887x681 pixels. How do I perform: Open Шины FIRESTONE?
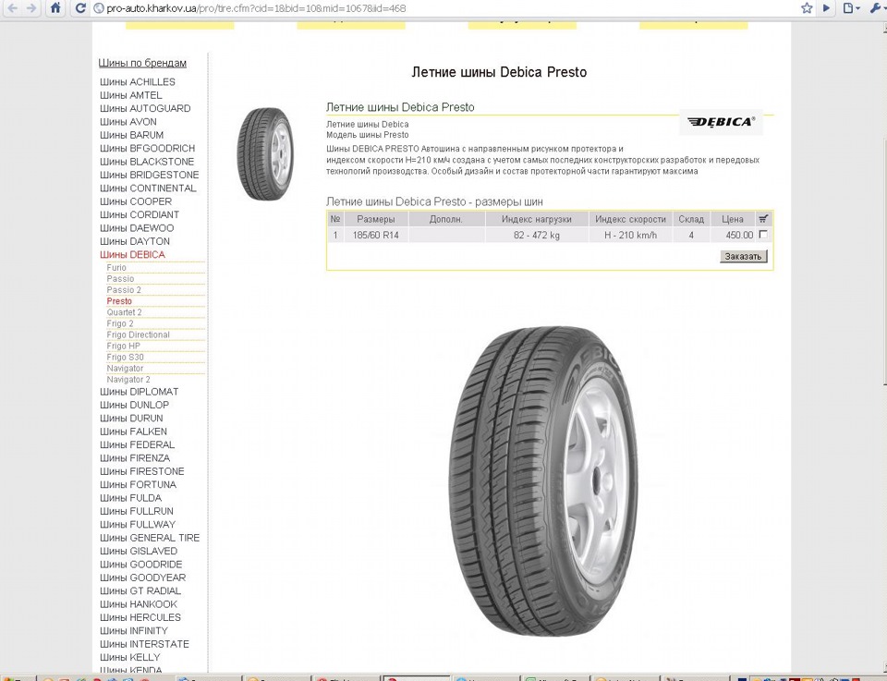coord(142,471)
